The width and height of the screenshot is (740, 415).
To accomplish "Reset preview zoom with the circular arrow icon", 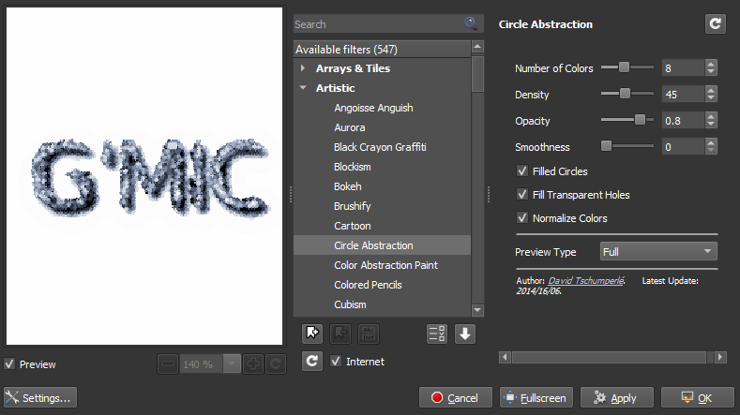I will pos(276,364).
